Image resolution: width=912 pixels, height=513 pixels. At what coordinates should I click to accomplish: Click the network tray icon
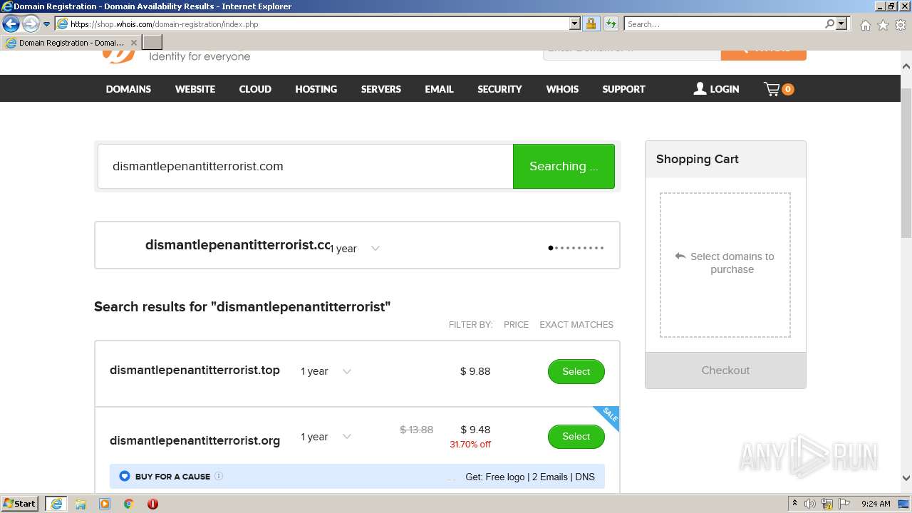coord(827,504)
